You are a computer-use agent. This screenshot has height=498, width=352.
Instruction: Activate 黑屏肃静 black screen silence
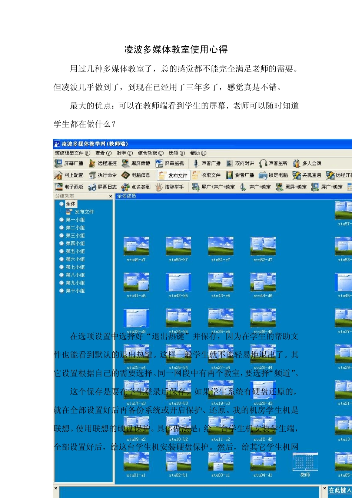(136, 163)
